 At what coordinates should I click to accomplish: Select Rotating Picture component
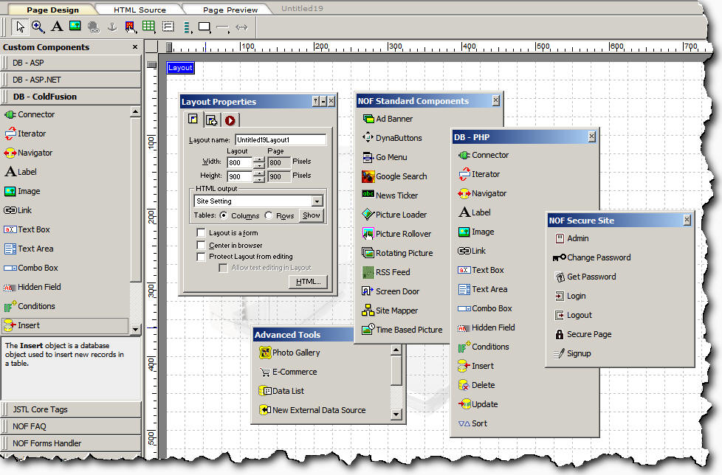pos(397,253)
